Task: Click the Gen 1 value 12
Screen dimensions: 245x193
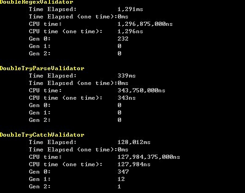Action: click(x=121, y=179)
